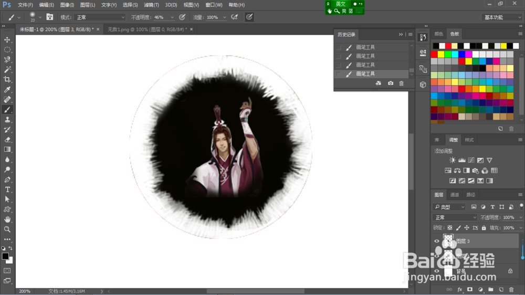Image resolution: width=525 pixels, height=295 pixels.
Task: Create new snapshot in History panel
Action: click(391, 83)
